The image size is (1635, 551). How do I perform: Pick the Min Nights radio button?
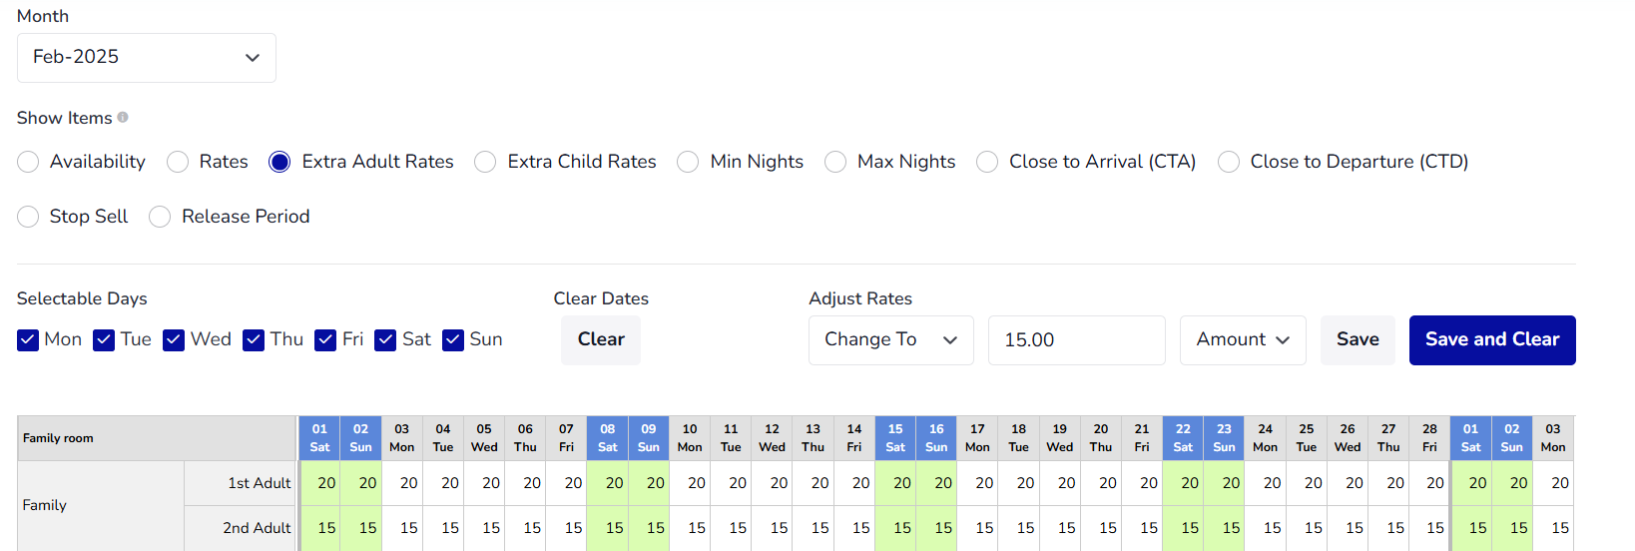(x=688, y=162)
